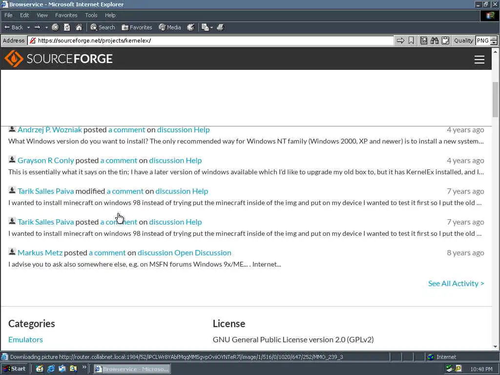This screenshot has width=500, height=375.
Task: Click the Windows flag throbber icon
Action: (490, 15)
